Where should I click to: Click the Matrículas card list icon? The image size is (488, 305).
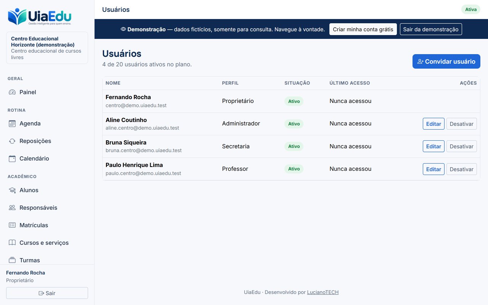pos(12,225)
